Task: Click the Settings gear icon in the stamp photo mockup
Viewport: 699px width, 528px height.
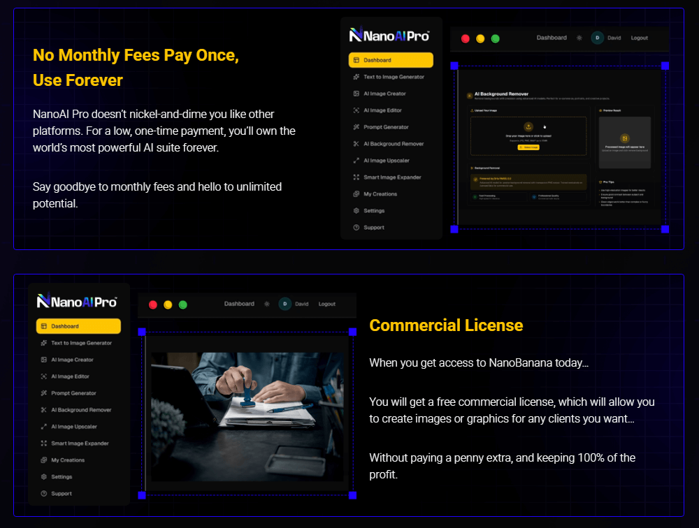Action: (43, 477)
